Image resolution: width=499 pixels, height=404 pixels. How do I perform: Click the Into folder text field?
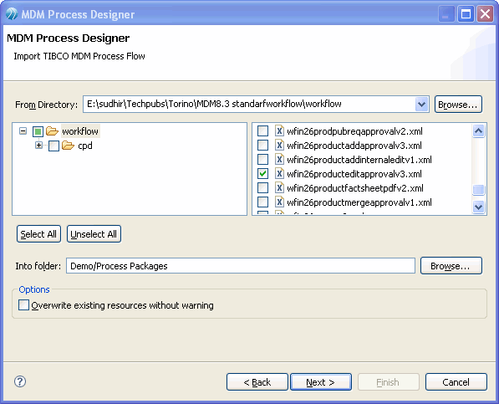241,266
